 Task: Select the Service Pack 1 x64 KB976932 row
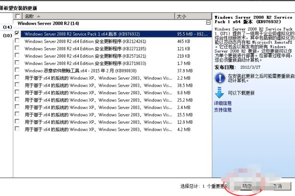point(116,34)
